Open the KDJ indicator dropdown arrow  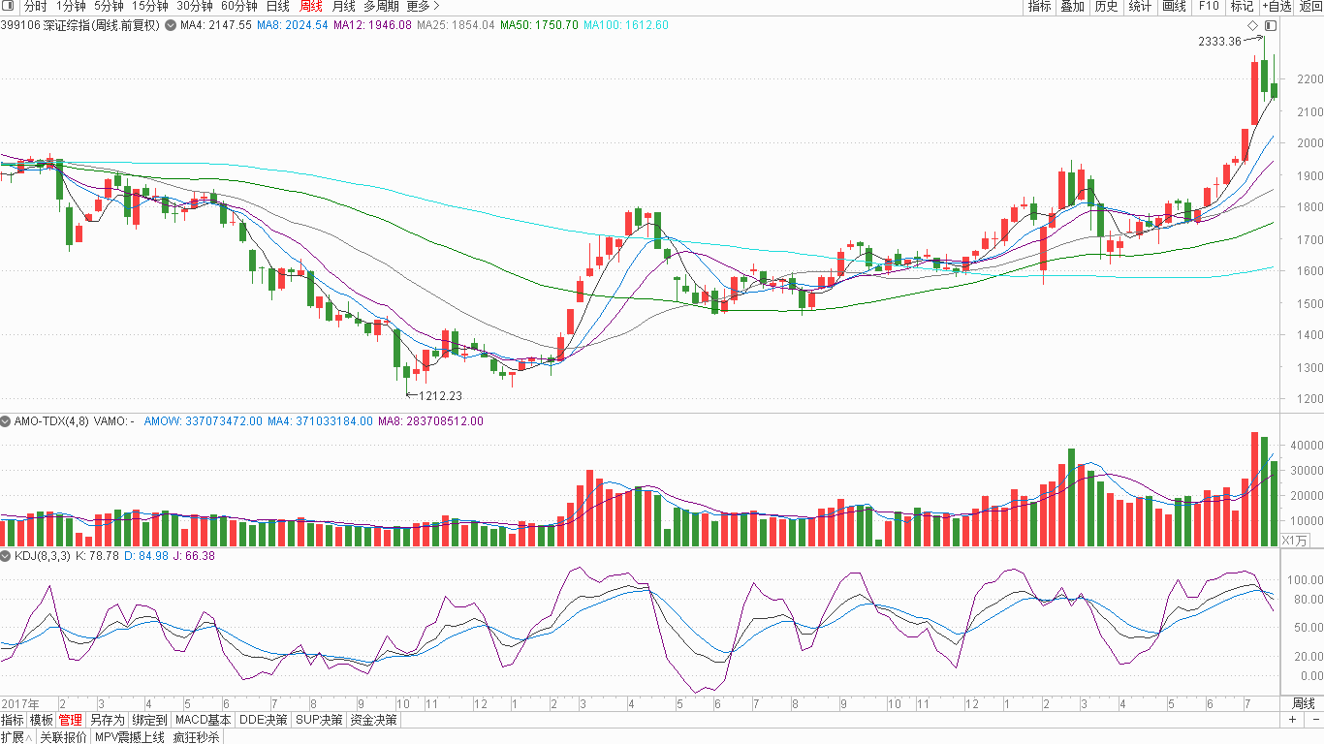pos(6,556)
